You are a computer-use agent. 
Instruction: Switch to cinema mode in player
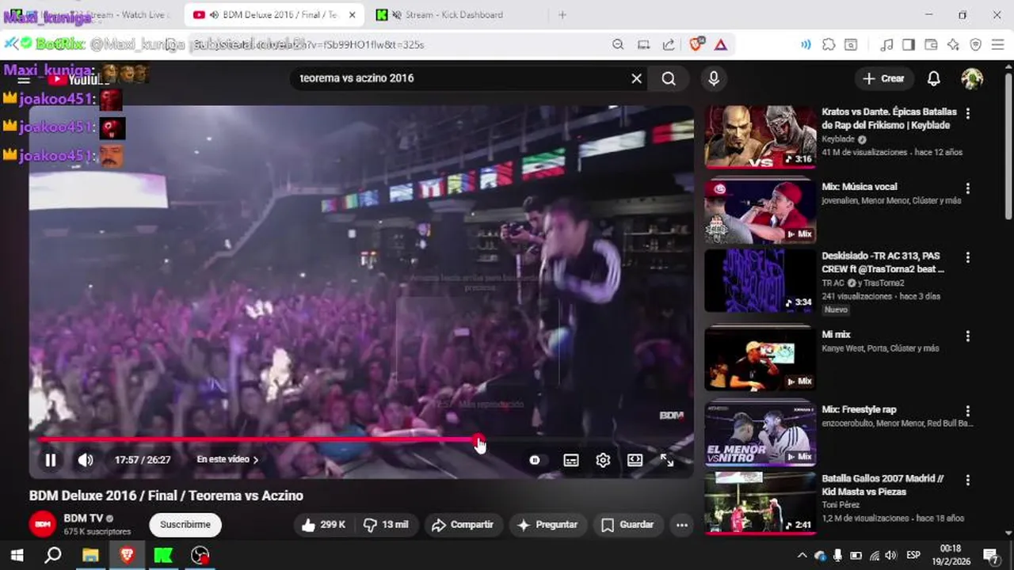coord(635,460)
